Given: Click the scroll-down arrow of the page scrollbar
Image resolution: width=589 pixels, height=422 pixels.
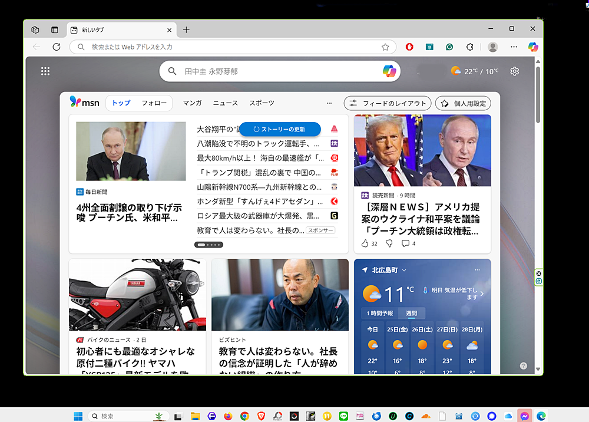Looking at the screenshot, I should (538, 369).
